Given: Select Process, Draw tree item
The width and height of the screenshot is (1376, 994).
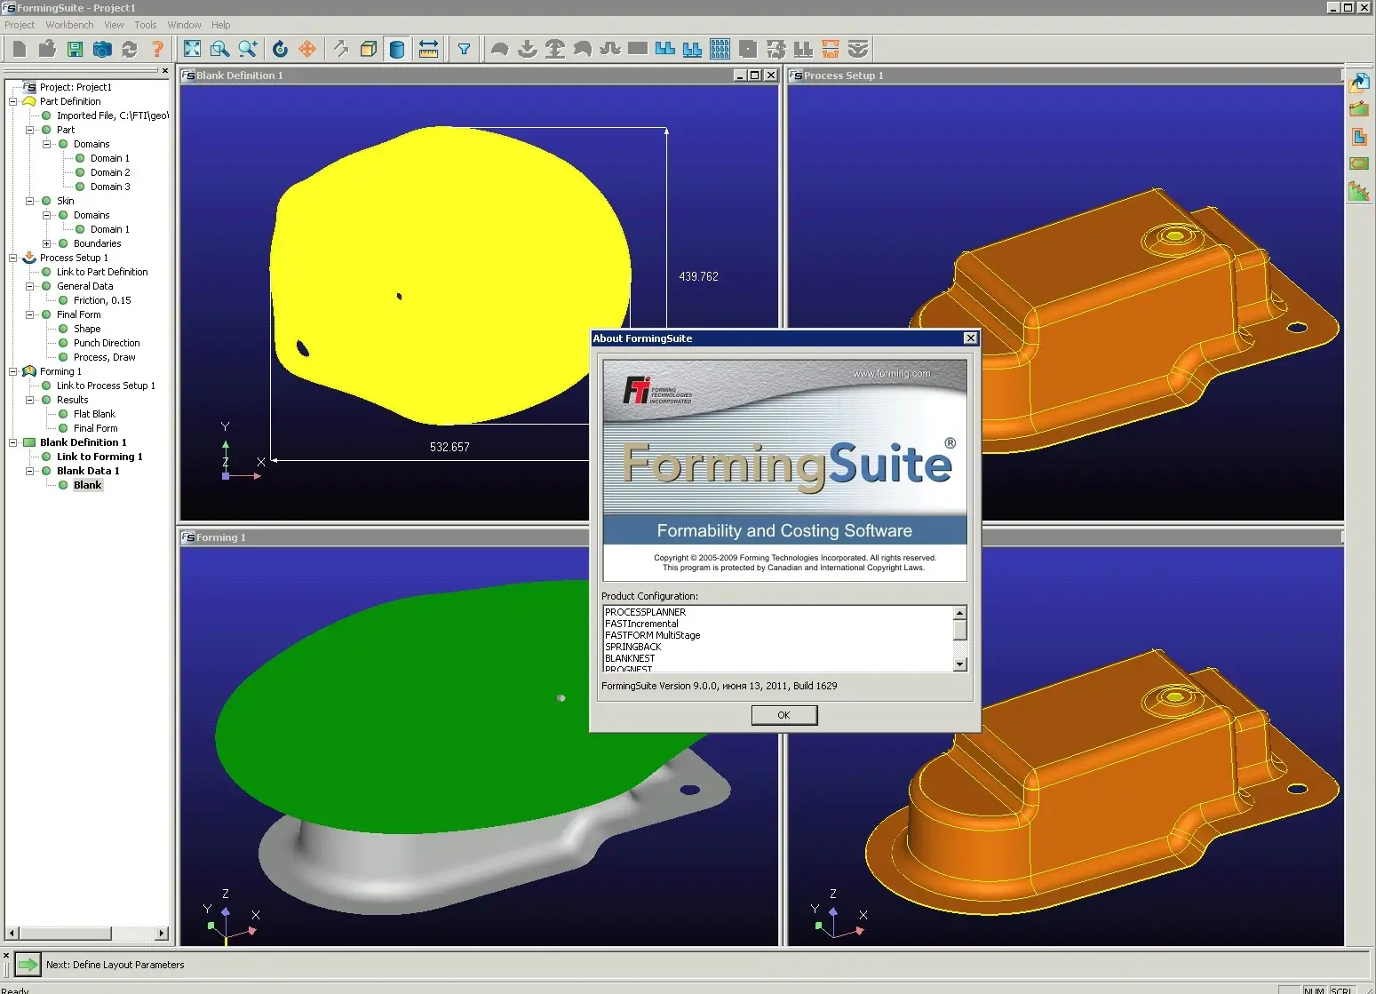Looking at the screenshot, I should tap(105, 357).
